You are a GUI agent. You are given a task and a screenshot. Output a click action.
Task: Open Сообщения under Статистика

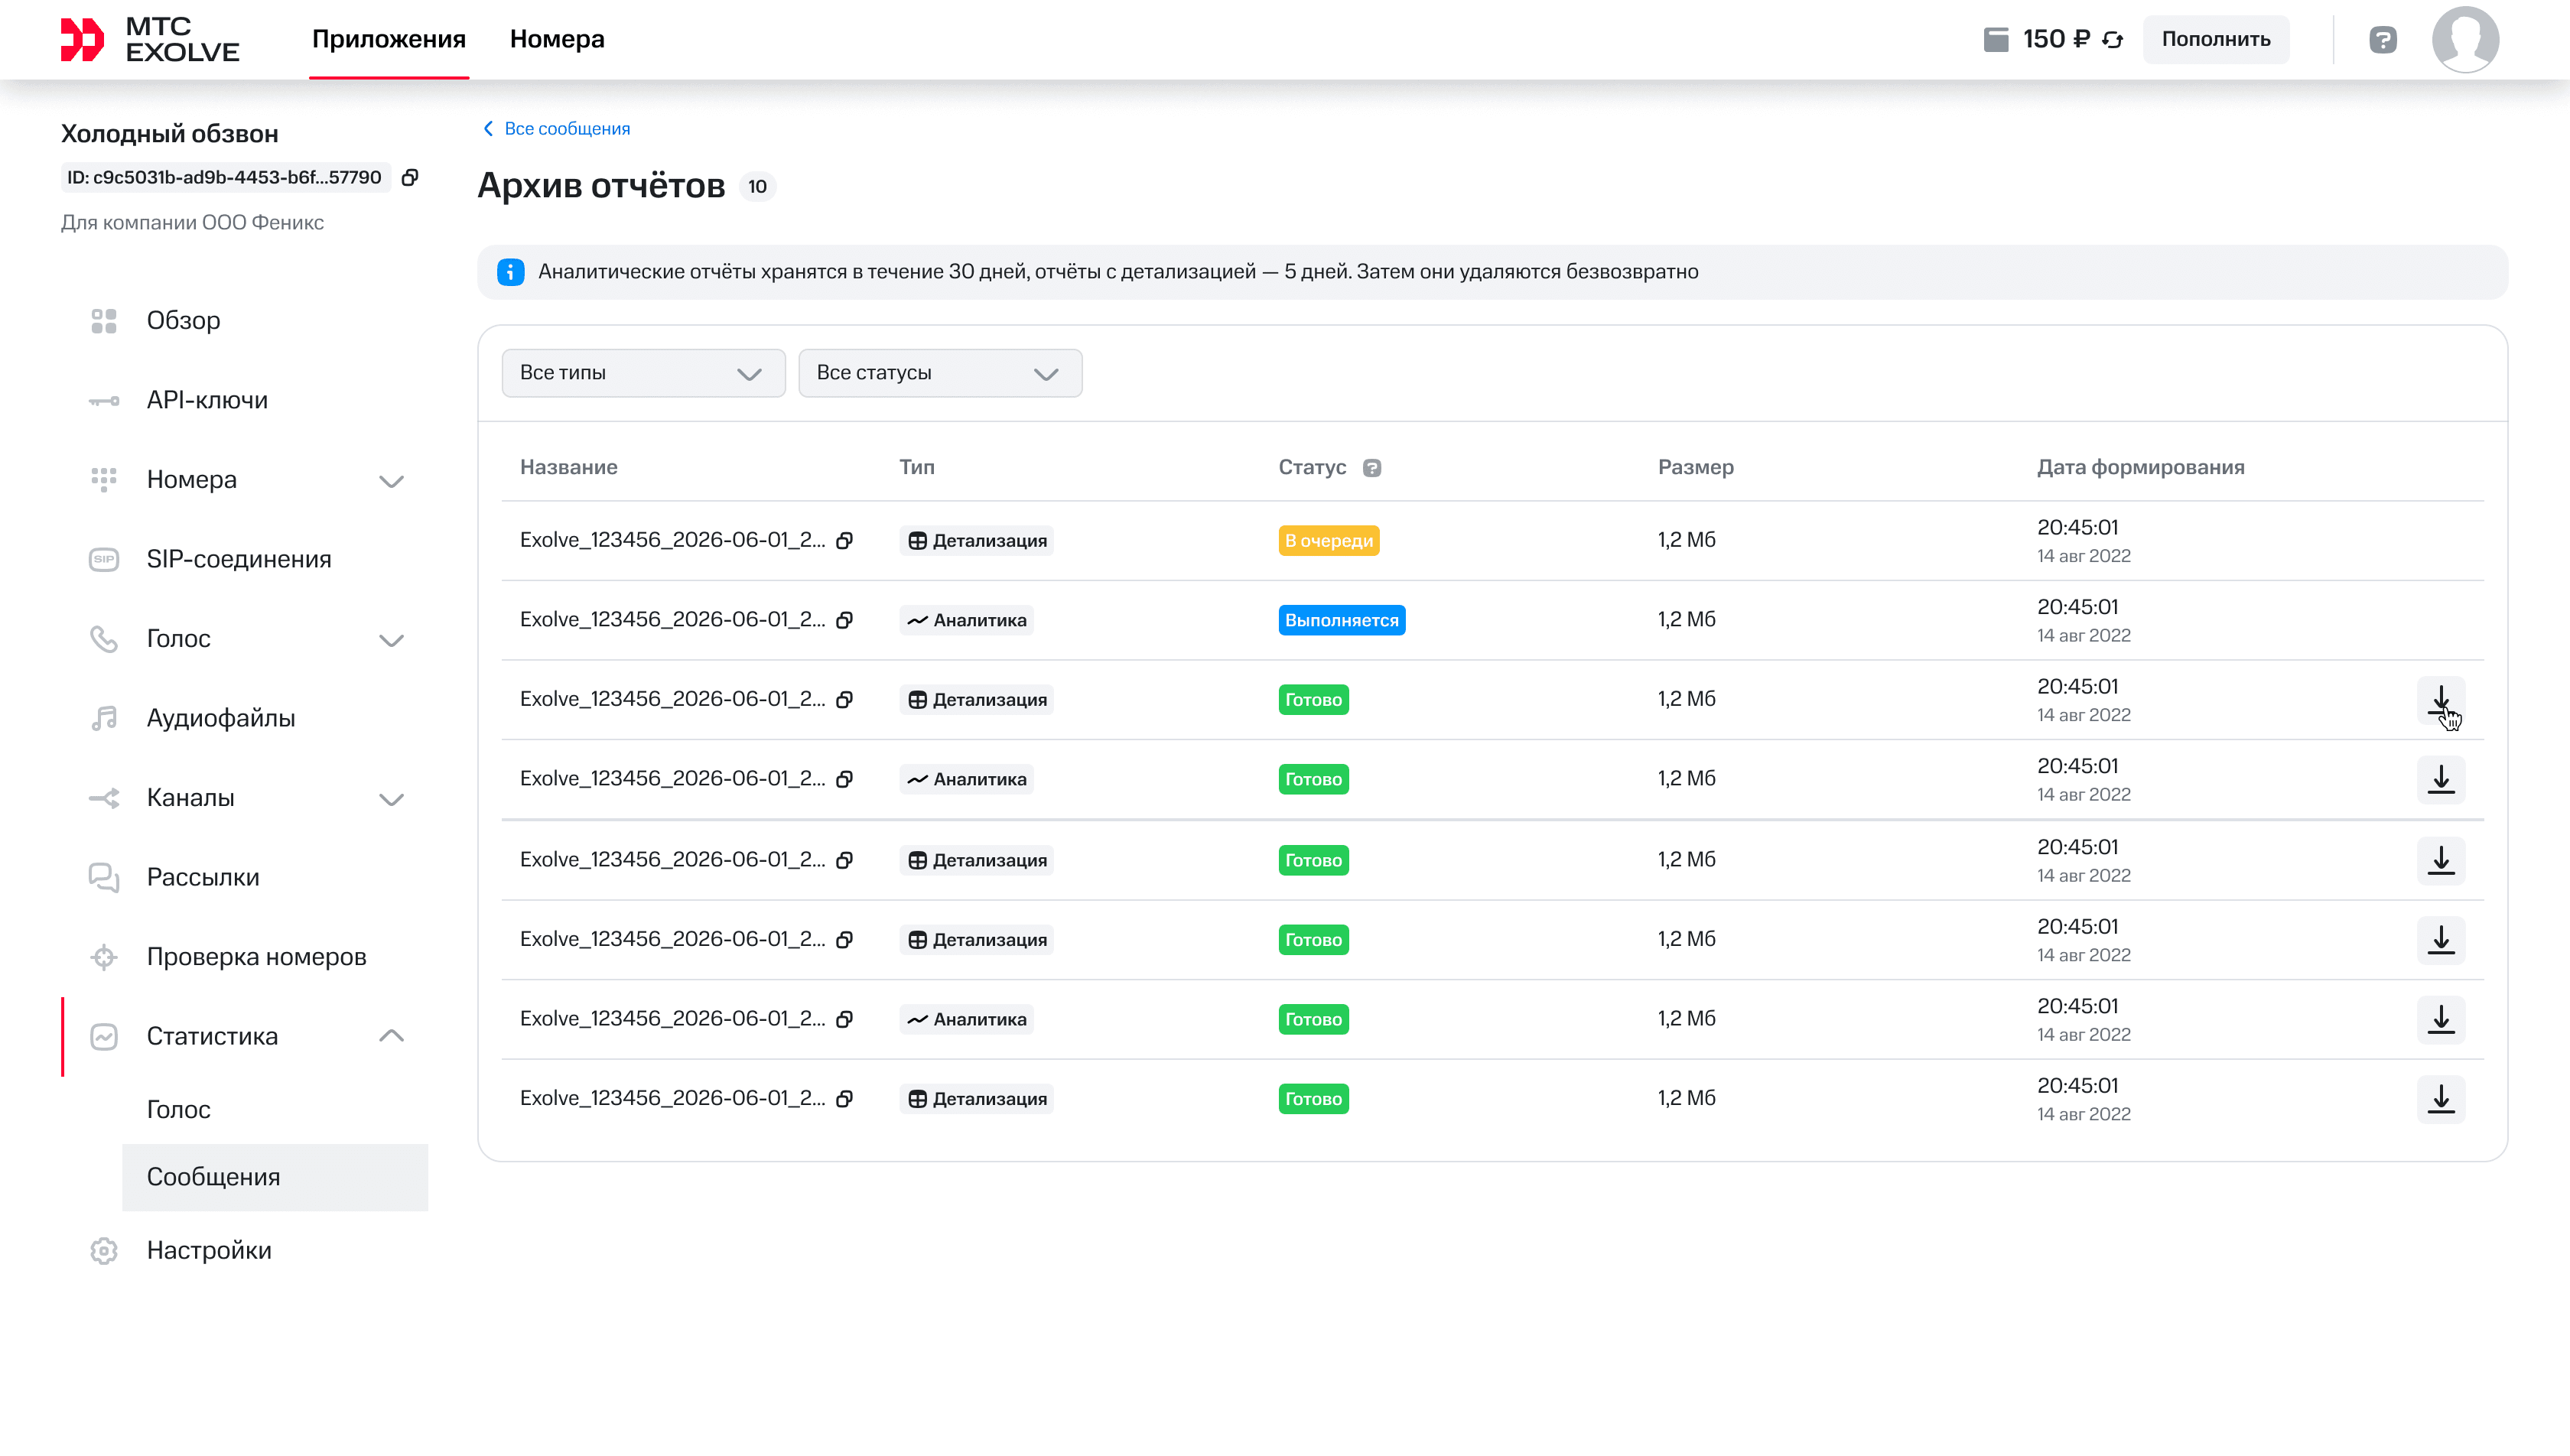point(275,1177)
